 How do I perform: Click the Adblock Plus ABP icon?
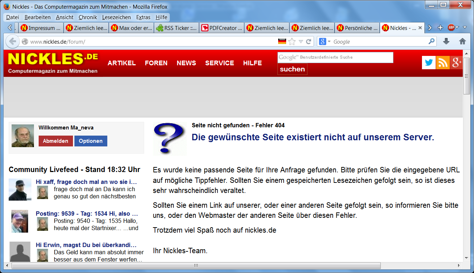[x=451, y=28]
